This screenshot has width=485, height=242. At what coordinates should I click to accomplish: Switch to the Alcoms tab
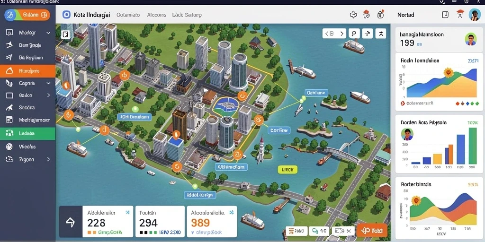pyautogui.click(x=156, y=15)
